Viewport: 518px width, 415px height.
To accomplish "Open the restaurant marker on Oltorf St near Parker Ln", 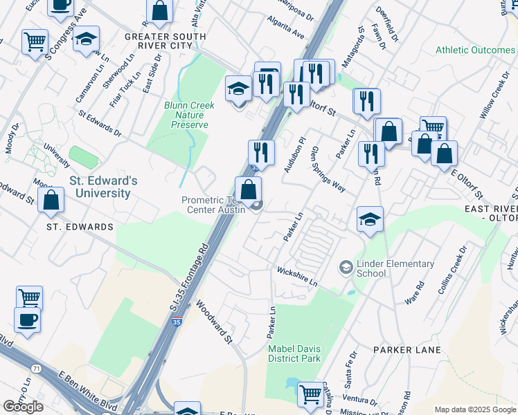I will 367,104.
